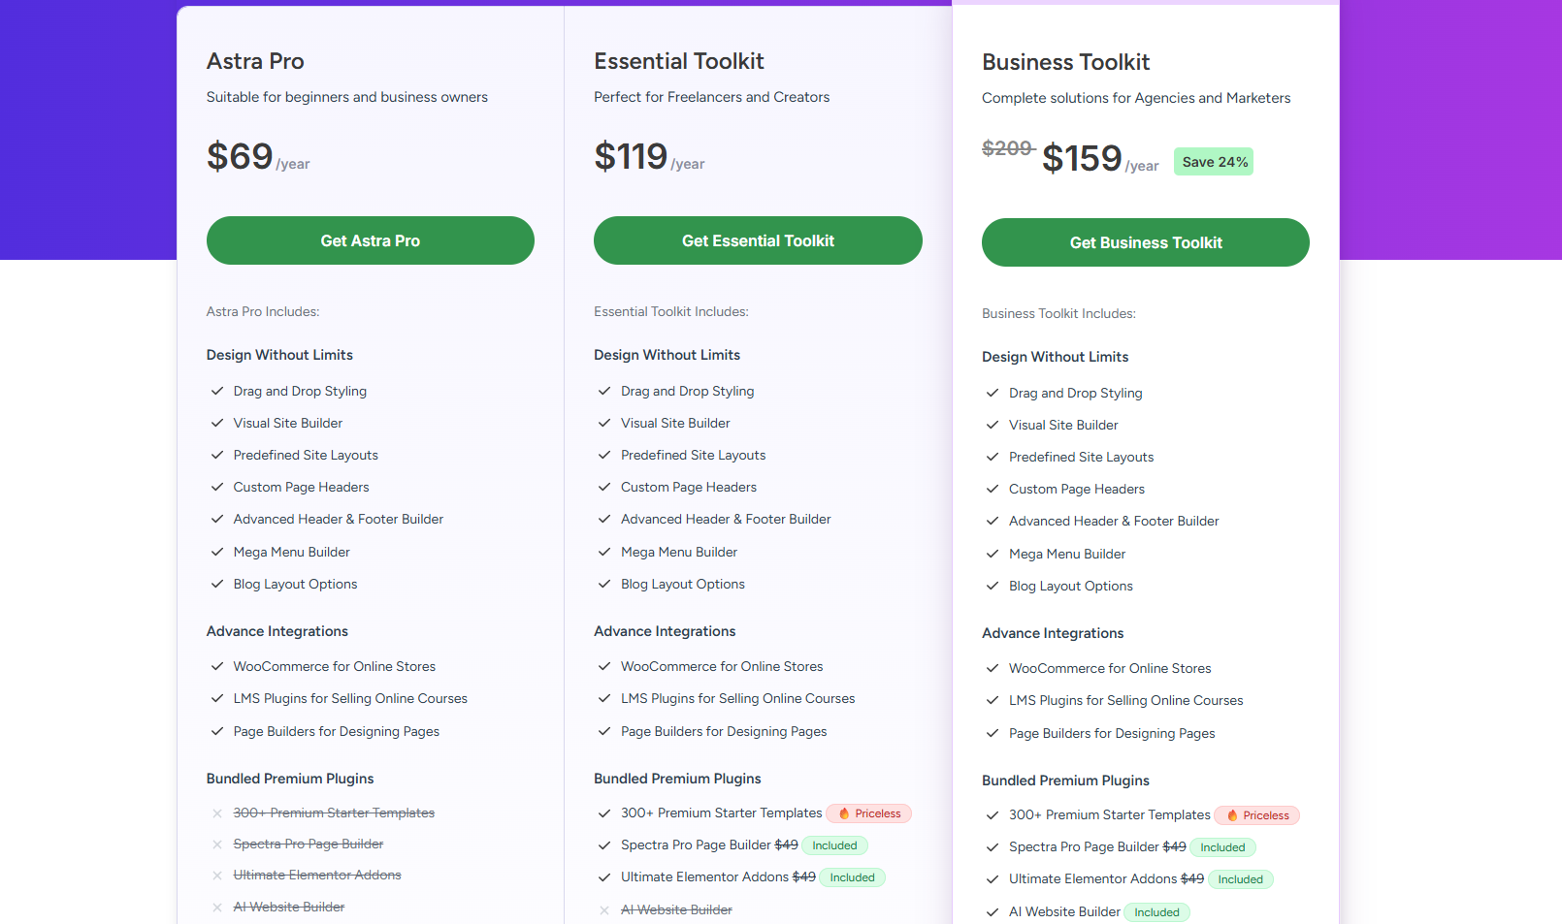Select the checkmark next to Blog Layout Options
The width and height of the screenshot is (1562, 924).
[x=217, y=584]
